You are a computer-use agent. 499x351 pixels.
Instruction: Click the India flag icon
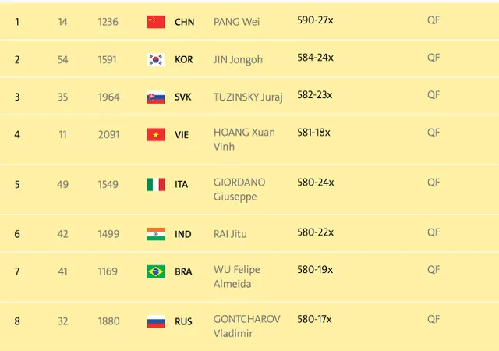click(156, 234)
